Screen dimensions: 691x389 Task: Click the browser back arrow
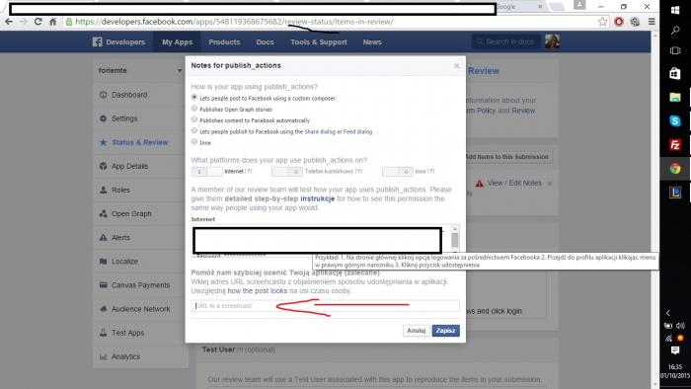click(x=9, y=22)
